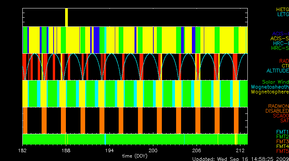Click the HRC-S legend label
This screenshot has height=161, width=289.
click(x=280, y=48)
